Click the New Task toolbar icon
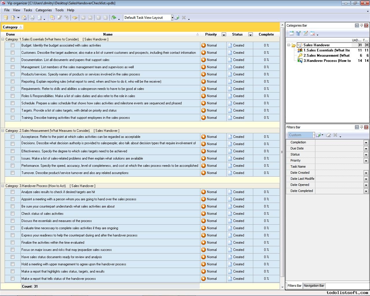 tap(52, 18)
